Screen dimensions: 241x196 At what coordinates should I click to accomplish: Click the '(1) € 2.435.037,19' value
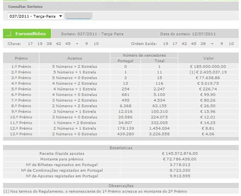208,72
